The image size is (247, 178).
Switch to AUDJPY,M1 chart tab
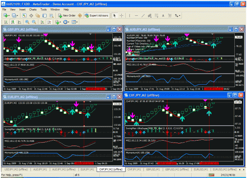click(x=40, y=169)
